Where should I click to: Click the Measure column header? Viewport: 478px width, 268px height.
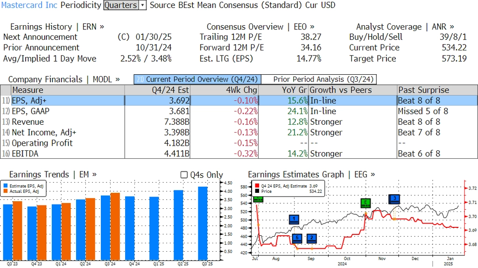[x=68, y=90]
